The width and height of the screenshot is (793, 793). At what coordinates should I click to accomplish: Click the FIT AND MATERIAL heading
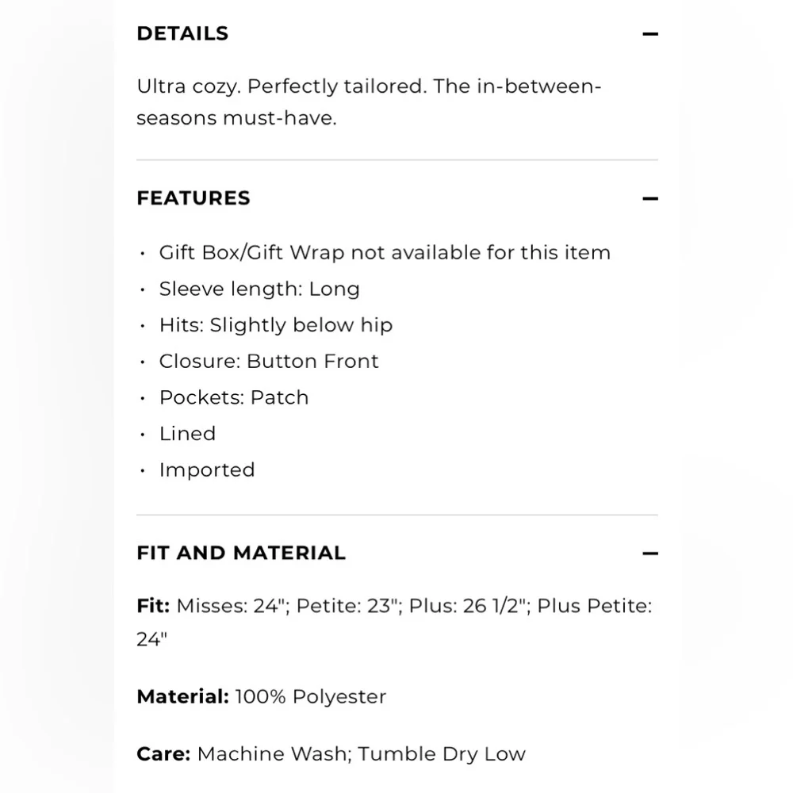(x=241, y=553)
